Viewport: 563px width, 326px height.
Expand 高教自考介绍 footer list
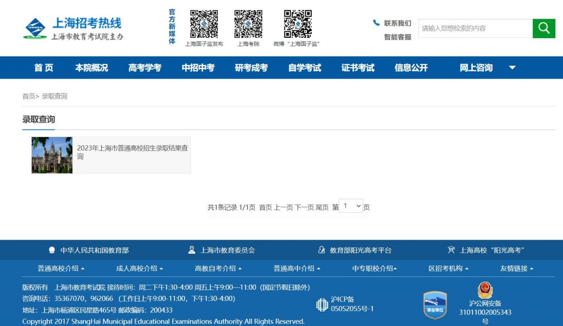pyautogui.click(x=219, y=268)
